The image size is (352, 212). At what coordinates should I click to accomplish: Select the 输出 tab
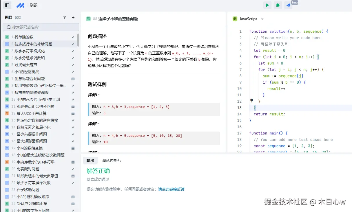click(x=90, y=161)
